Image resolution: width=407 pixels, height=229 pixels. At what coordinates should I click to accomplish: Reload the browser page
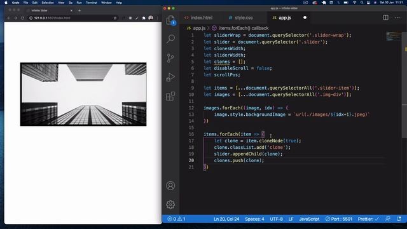[23, 18]
